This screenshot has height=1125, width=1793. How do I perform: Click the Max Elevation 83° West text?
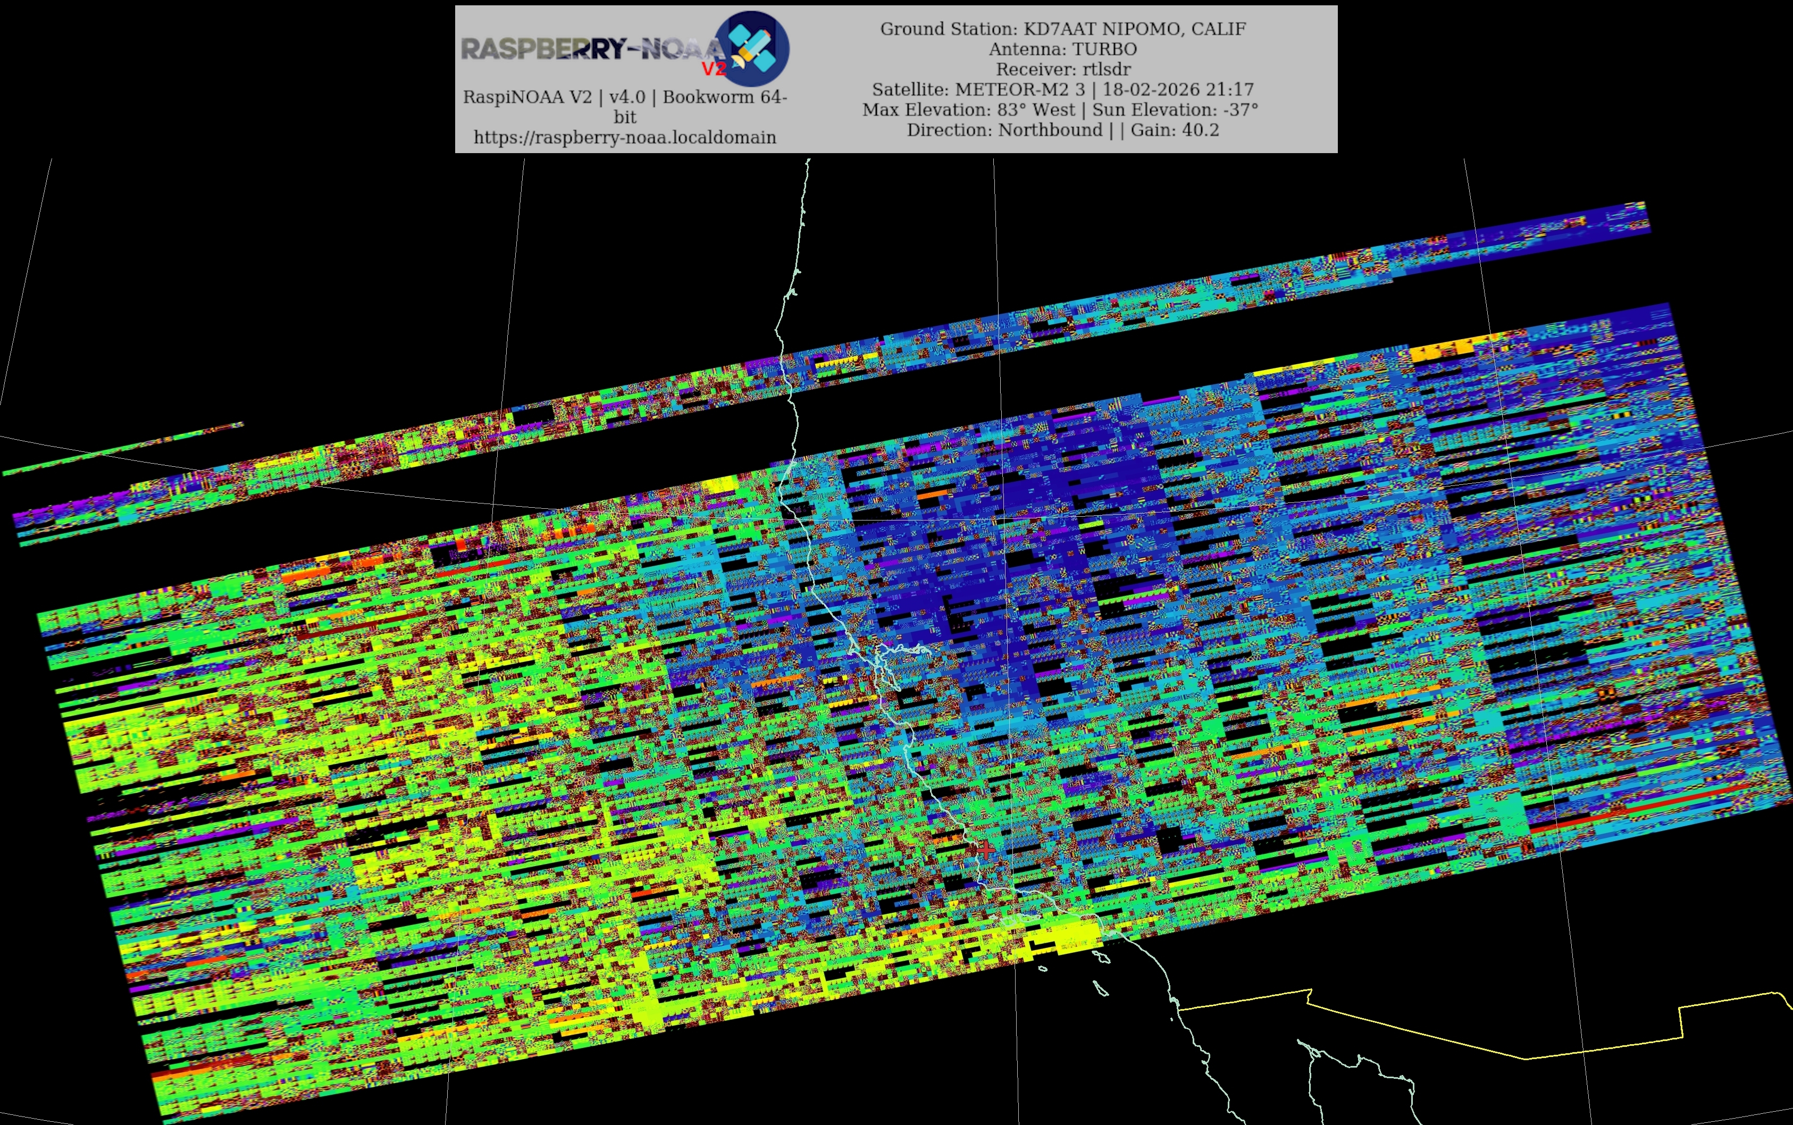pos(969,110)
